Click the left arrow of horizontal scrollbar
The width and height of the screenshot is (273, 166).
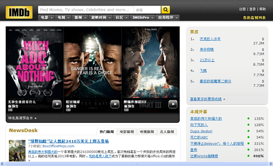tap(2, 164)
